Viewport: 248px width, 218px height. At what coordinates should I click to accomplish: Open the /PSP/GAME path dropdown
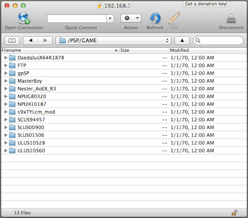click(113, 40)
